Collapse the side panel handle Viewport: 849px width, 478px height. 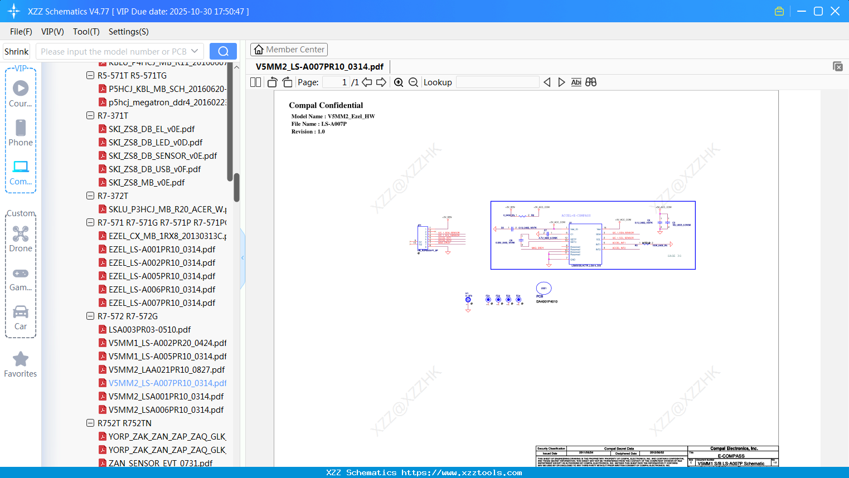tap(242, 258)
